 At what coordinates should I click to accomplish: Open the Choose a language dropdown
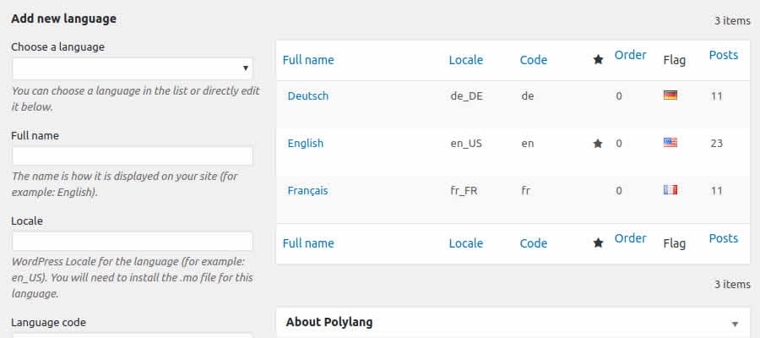click(x=133, y=68)
